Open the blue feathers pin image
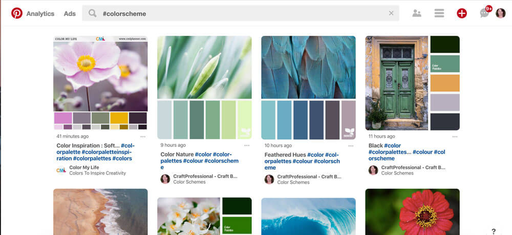512x235 pixels. (308, 67)
